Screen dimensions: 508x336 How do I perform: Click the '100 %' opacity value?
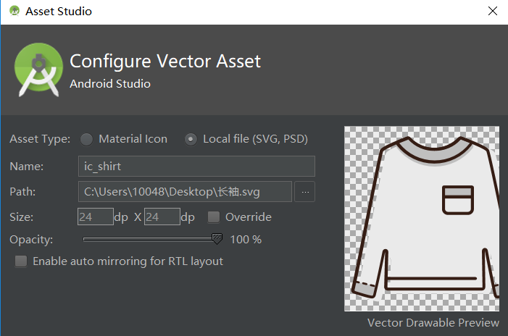(x=246, y=240)
